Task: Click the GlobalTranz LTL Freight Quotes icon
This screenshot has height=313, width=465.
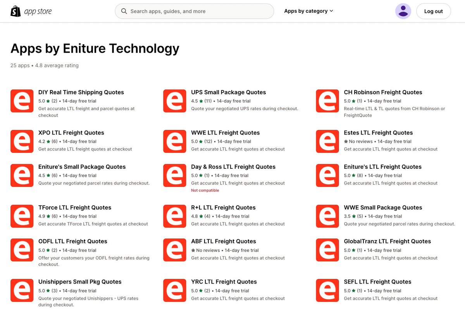Action: coord(327,250)
